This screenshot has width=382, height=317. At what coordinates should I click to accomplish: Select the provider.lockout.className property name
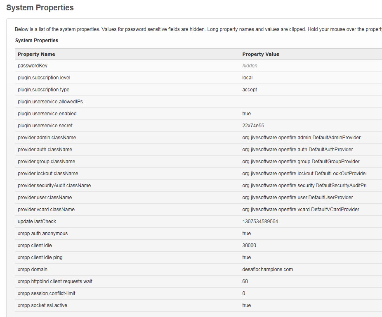(48, 173)
